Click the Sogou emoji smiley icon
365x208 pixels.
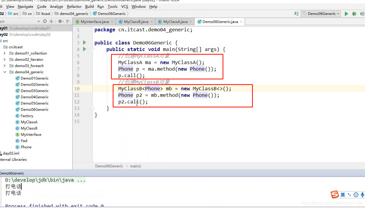pyautogui.click(x=356, y=195)
